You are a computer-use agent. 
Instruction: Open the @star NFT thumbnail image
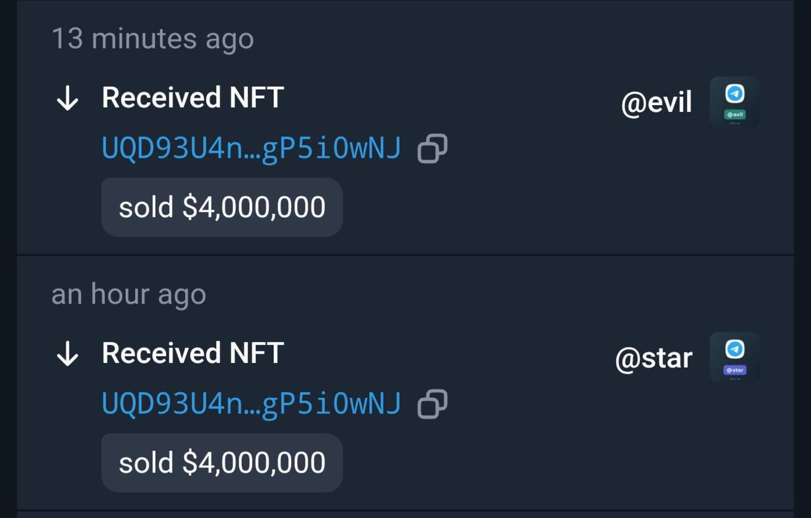734,357
